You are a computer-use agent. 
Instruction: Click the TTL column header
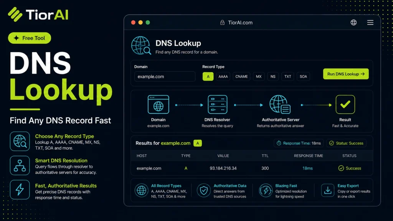265,156
